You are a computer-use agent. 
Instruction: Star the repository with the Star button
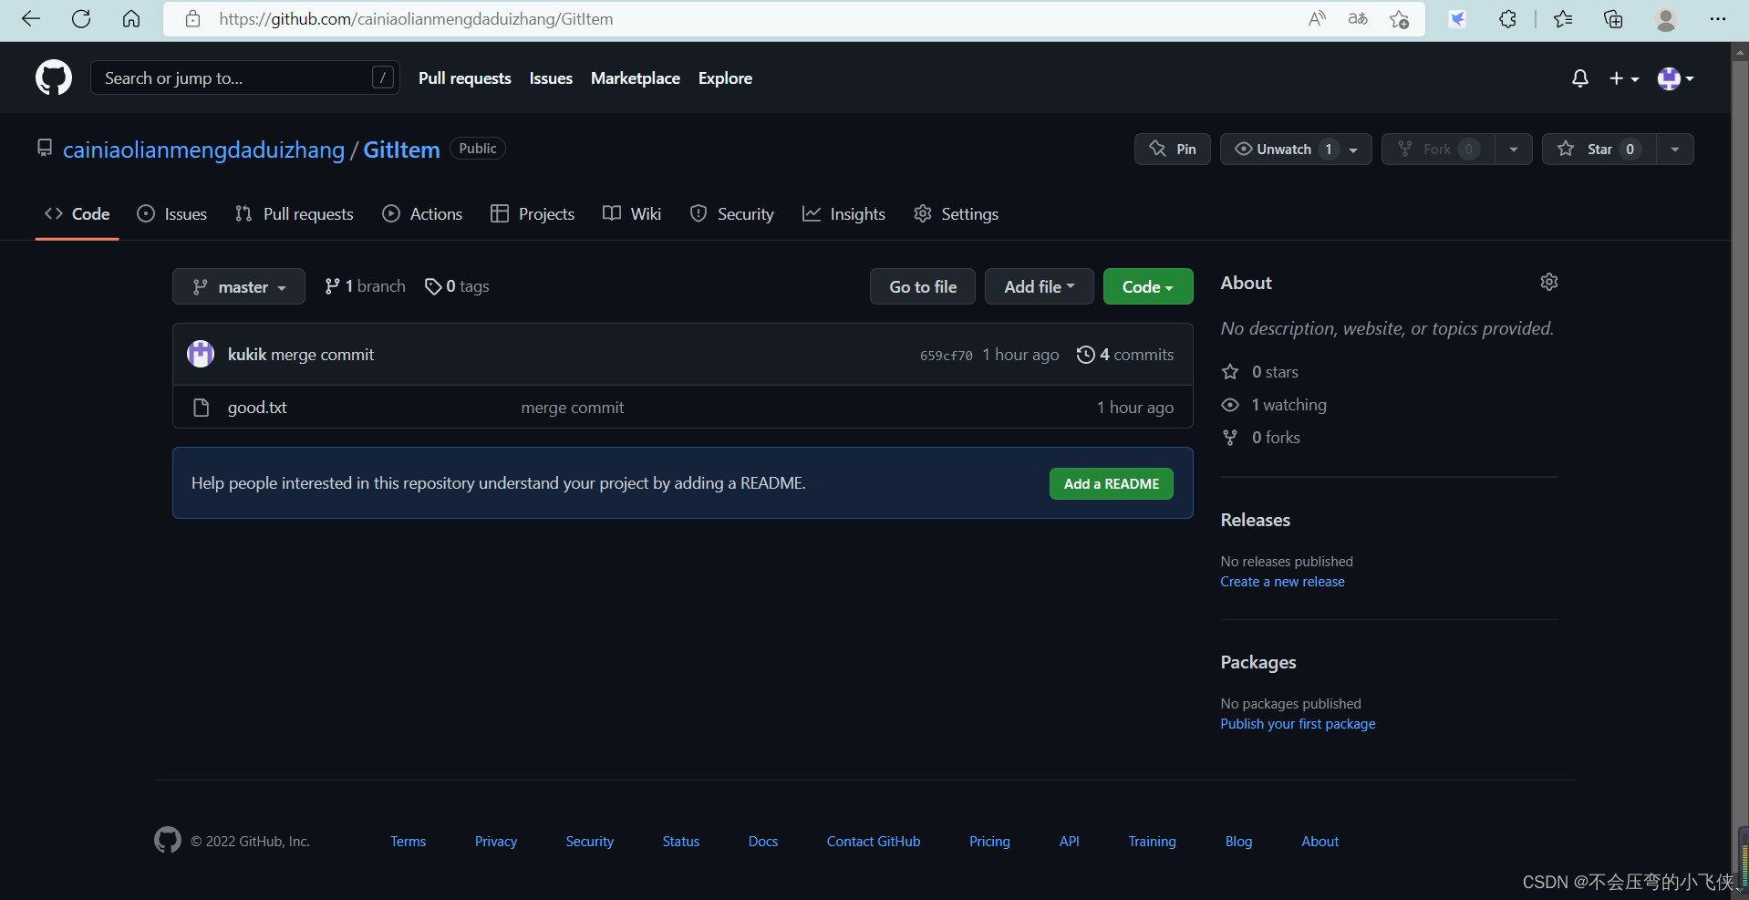pos(1599,149)
